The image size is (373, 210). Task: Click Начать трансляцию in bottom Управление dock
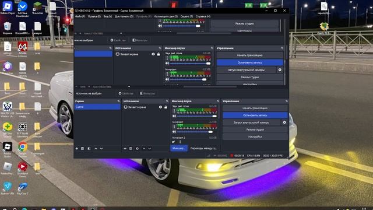pyautogui.click(x=255, y=108)
